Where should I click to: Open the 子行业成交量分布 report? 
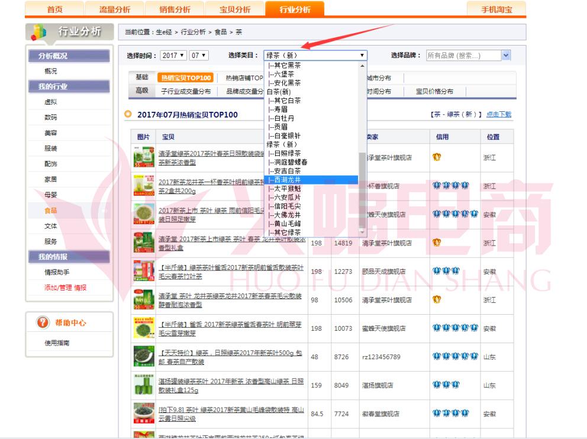click(x=186, y=91)
